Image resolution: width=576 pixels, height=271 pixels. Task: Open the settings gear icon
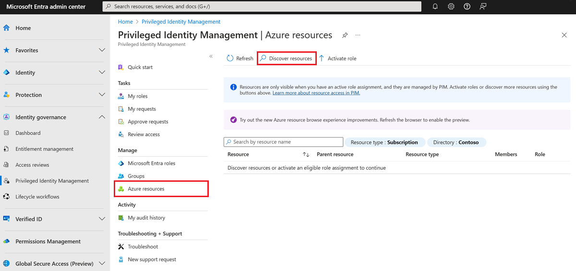click(451, 7)
